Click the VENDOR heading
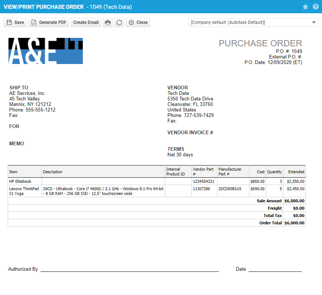Image resolution: width=322 pixels, height=295 pixels. click(178, 88)
